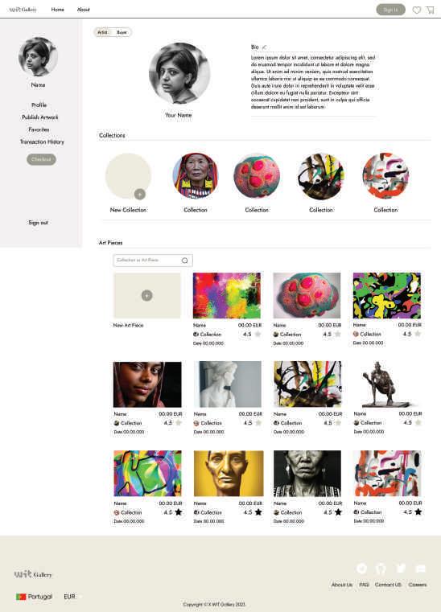Click the Sign In button
This screenshot has width=441, height=612.
390,10
